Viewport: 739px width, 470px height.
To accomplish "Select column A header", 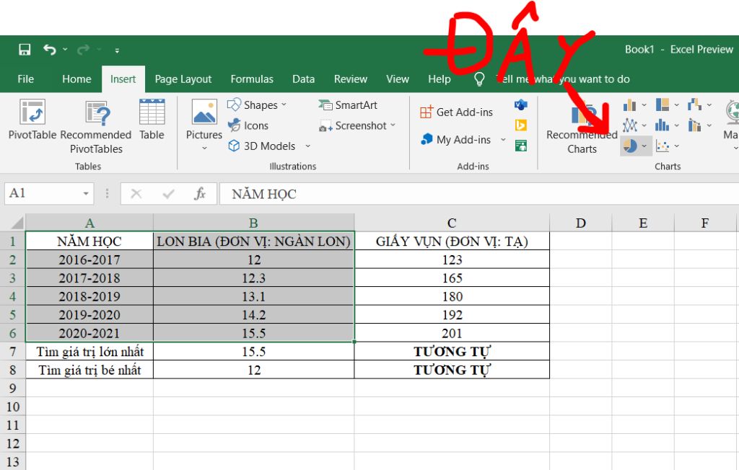I will (89, 222).
